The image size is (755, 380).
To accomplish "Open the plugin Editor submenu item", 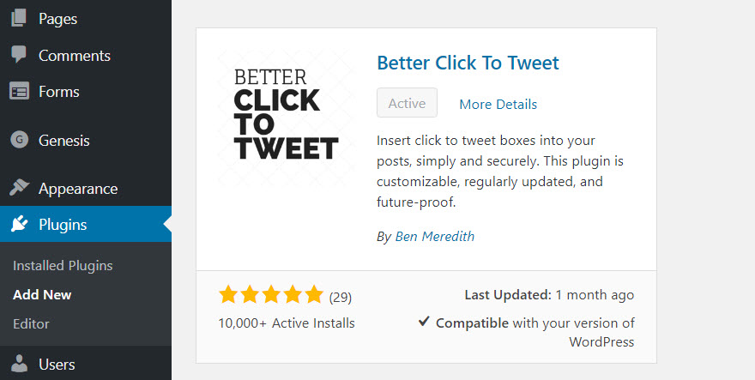I will click(31, 324).
